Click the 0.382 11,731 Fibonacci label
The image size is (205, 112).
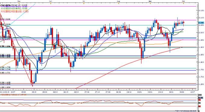(x=5, y=73)
